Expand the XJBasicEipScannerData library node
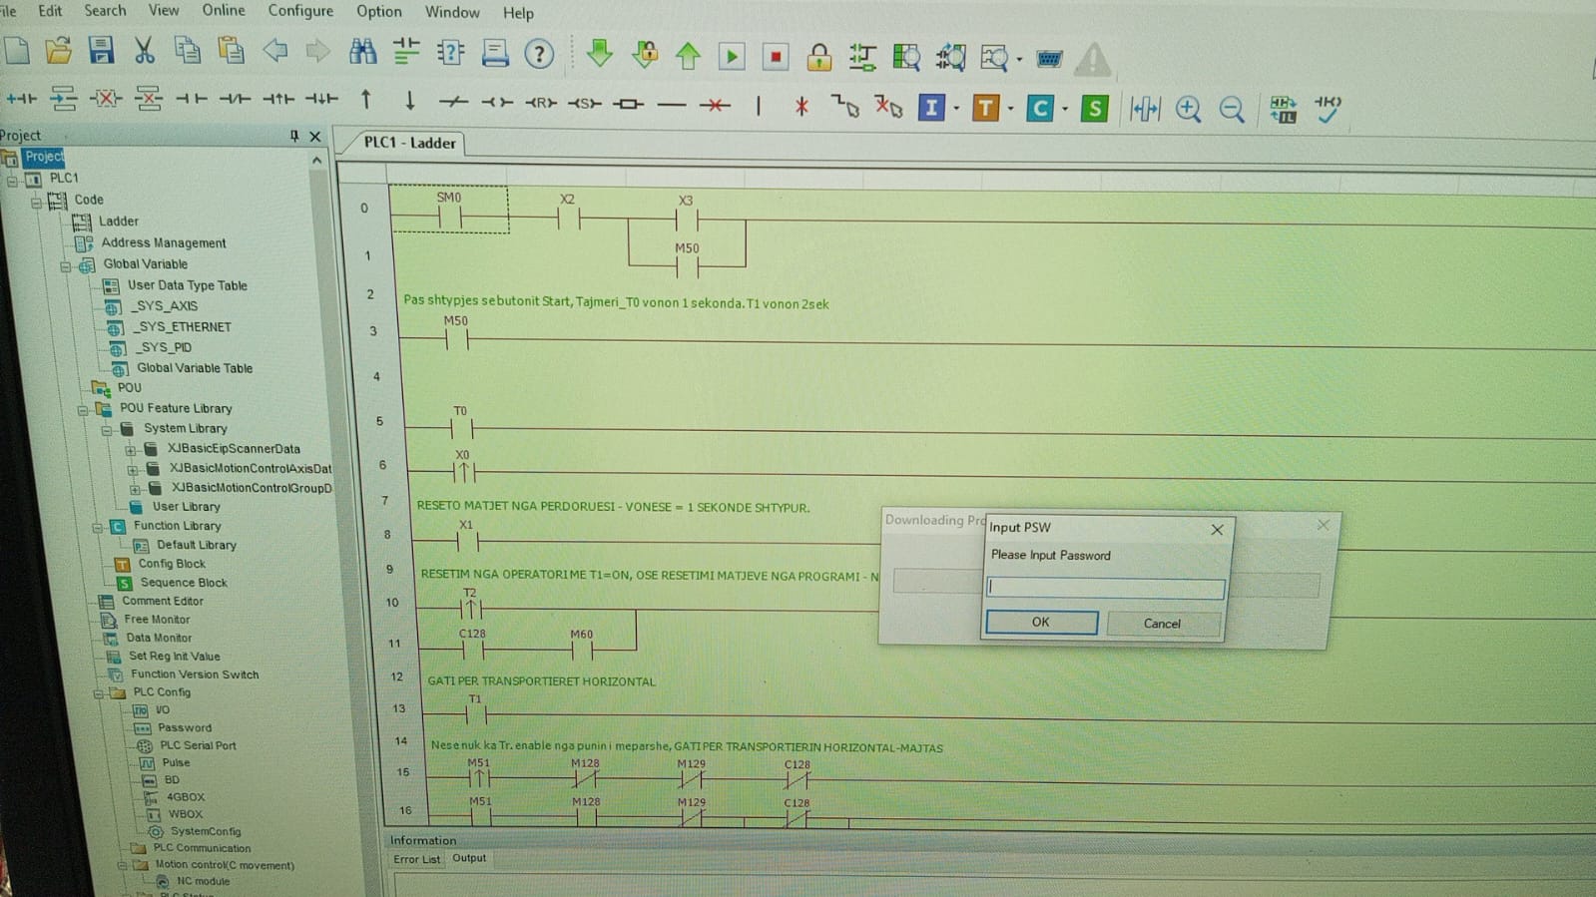Screen dimensions: 1596x897 click(131, 450)
